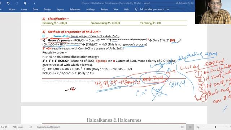Go to the Review tab
Viewport: 231px width, 130px height.
[x=104, y=9]
